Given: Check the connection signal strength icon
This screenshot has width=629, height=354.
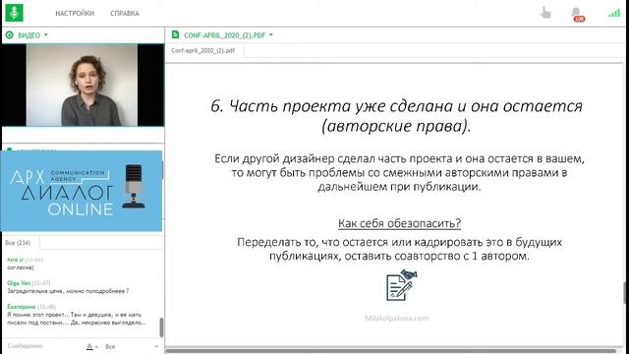Looking at the screenshot, I should coord(614,13).
